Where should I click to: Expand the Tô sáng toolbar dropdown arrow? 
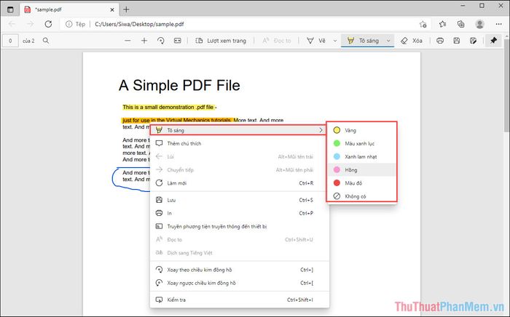click(x=388, y=41)
